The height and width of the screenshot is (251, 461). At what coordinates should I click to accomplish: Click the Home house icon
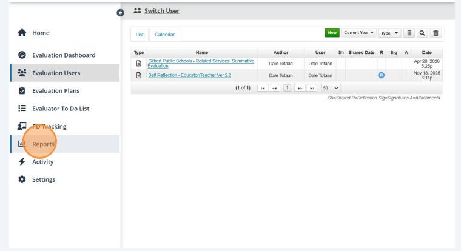[22, 33]
